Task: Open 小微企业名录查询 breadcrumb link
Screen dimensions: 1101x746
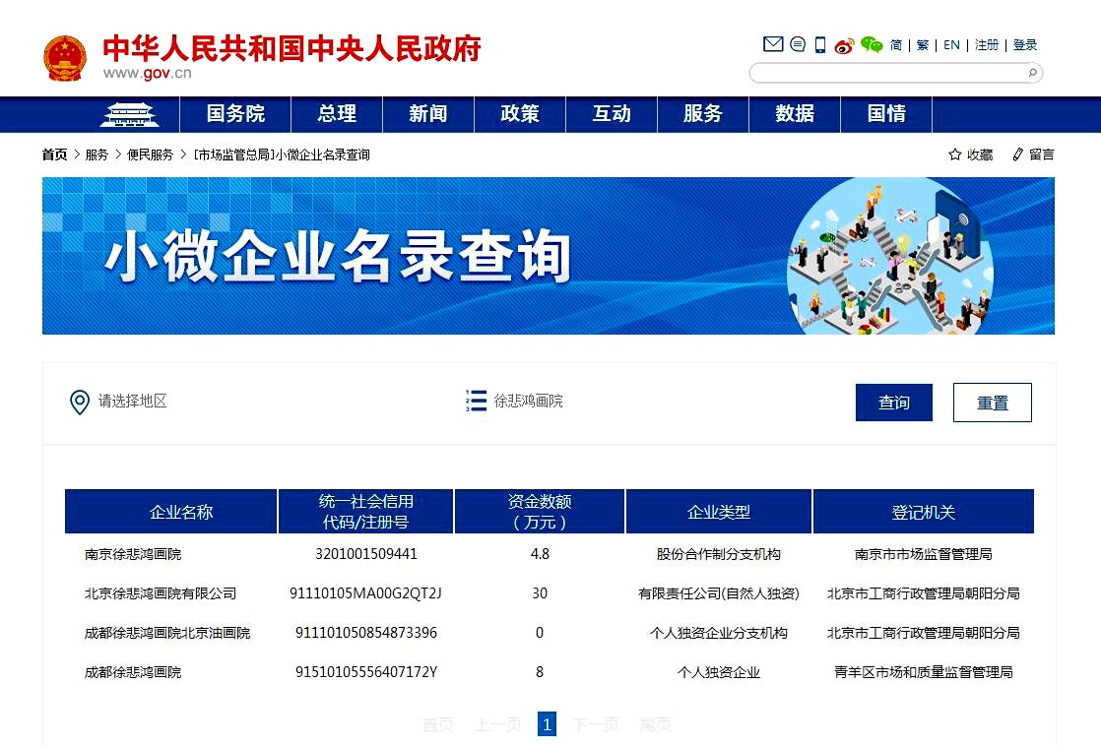Action: pyautogui.click(x=282, y=155)
